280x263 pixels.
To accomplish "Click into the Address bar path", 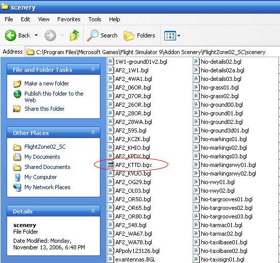I will [x=151, y=52].
